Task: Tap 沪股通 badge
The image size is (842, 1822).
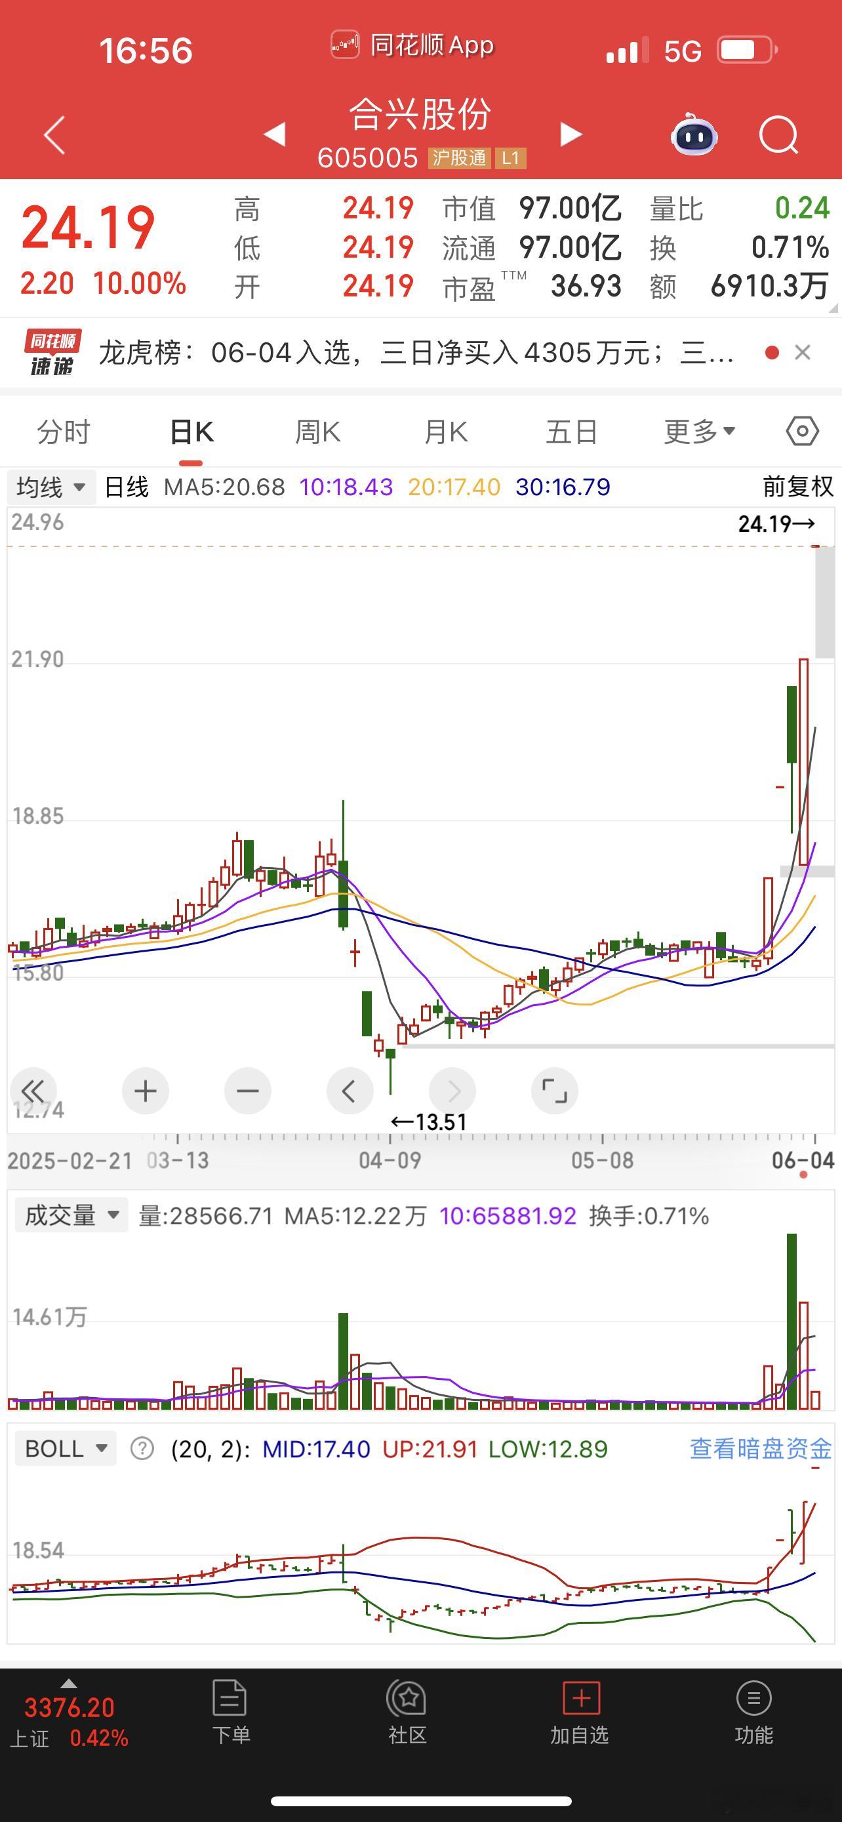Action: tap(459, 157)
